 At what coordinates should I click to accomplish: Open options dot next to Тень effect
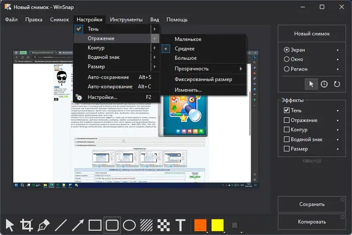(x=337, y=110)
